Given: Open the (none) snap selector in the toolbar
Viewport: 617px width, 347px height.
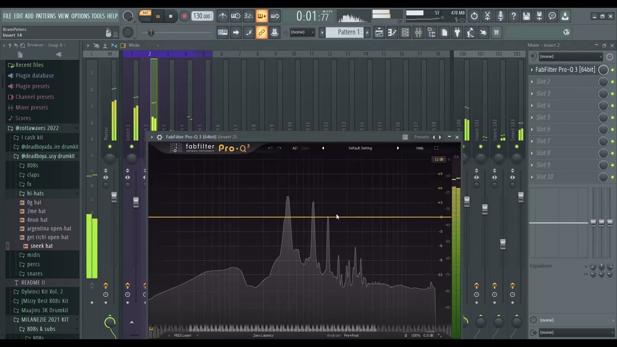Looking at the screenshot, I should (301, 32).
